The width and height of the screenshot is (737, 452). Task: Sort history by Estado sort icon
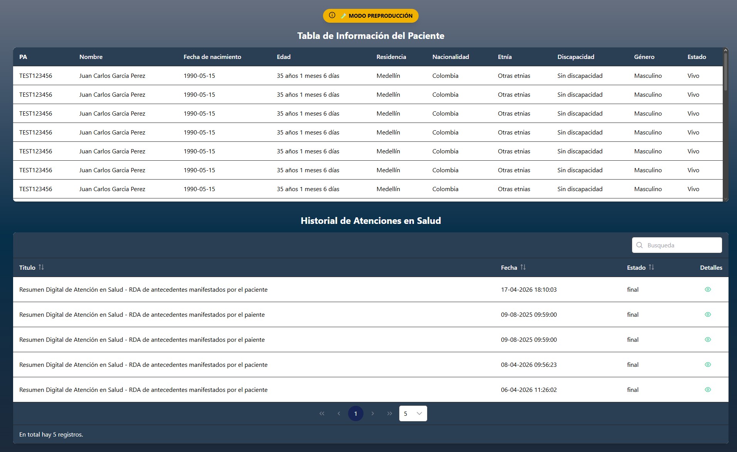(651, 267)
